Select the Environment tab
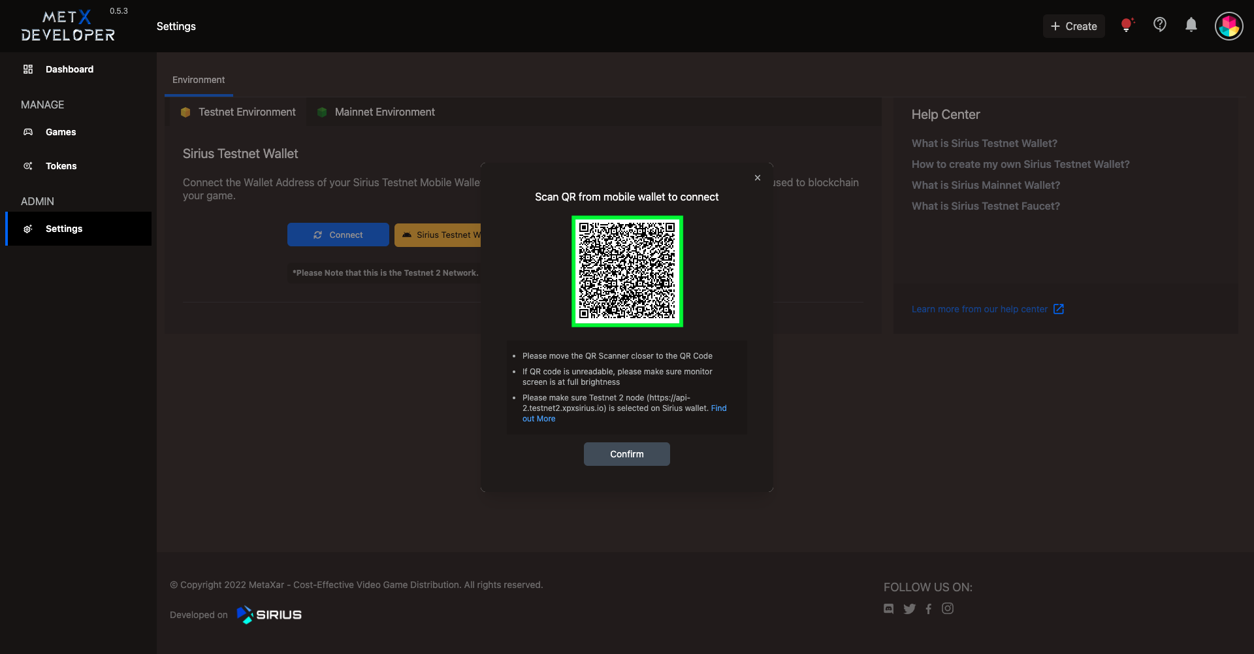 pos(199,80)
